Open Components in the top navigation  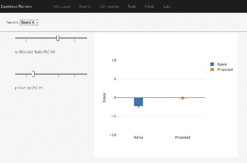[109, 7]
